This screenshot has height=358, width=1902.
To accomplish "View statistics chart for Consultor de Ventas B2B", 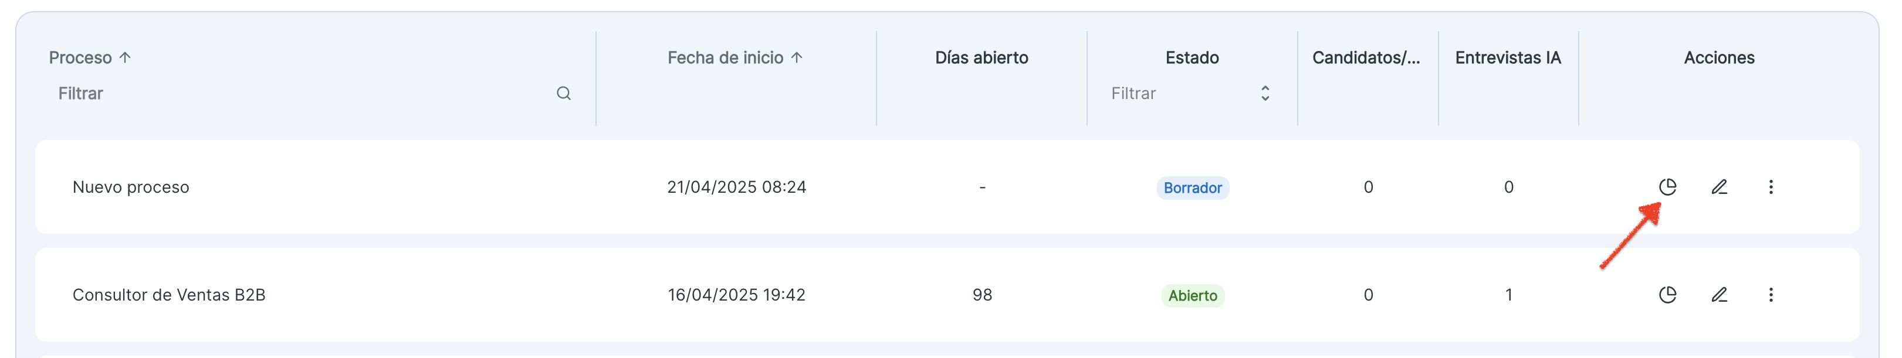I will tap(1667, 295).
